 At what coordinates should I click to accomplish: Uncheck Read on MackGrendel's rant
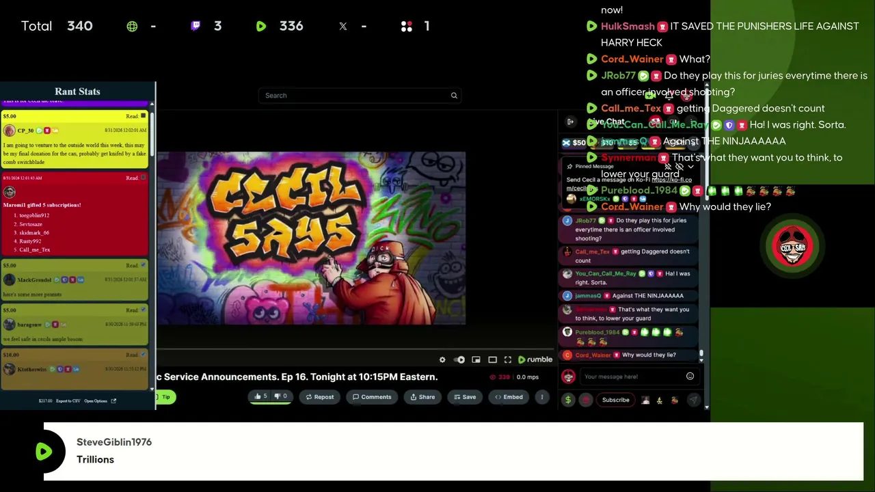point(143,265)
